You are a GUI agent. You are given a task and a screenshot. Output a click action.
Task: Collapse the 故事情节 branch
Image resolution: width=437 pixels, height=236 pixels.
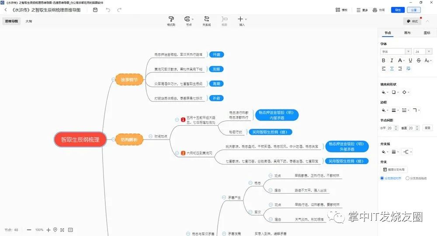coord(113,79)
